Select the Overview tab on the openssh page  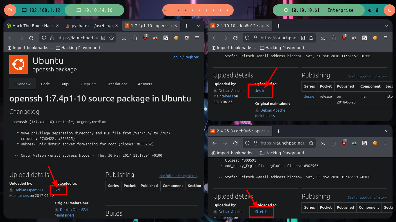(x=23, y=84)
